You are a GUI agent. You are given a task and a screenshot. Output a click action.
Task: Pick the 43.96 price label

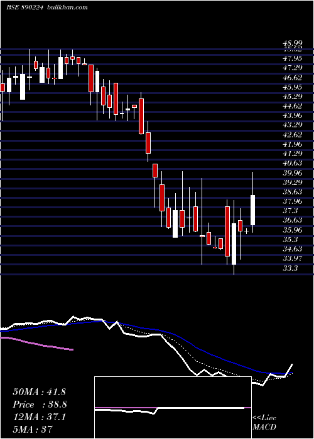pyautogui.click(x=293, y=115)
